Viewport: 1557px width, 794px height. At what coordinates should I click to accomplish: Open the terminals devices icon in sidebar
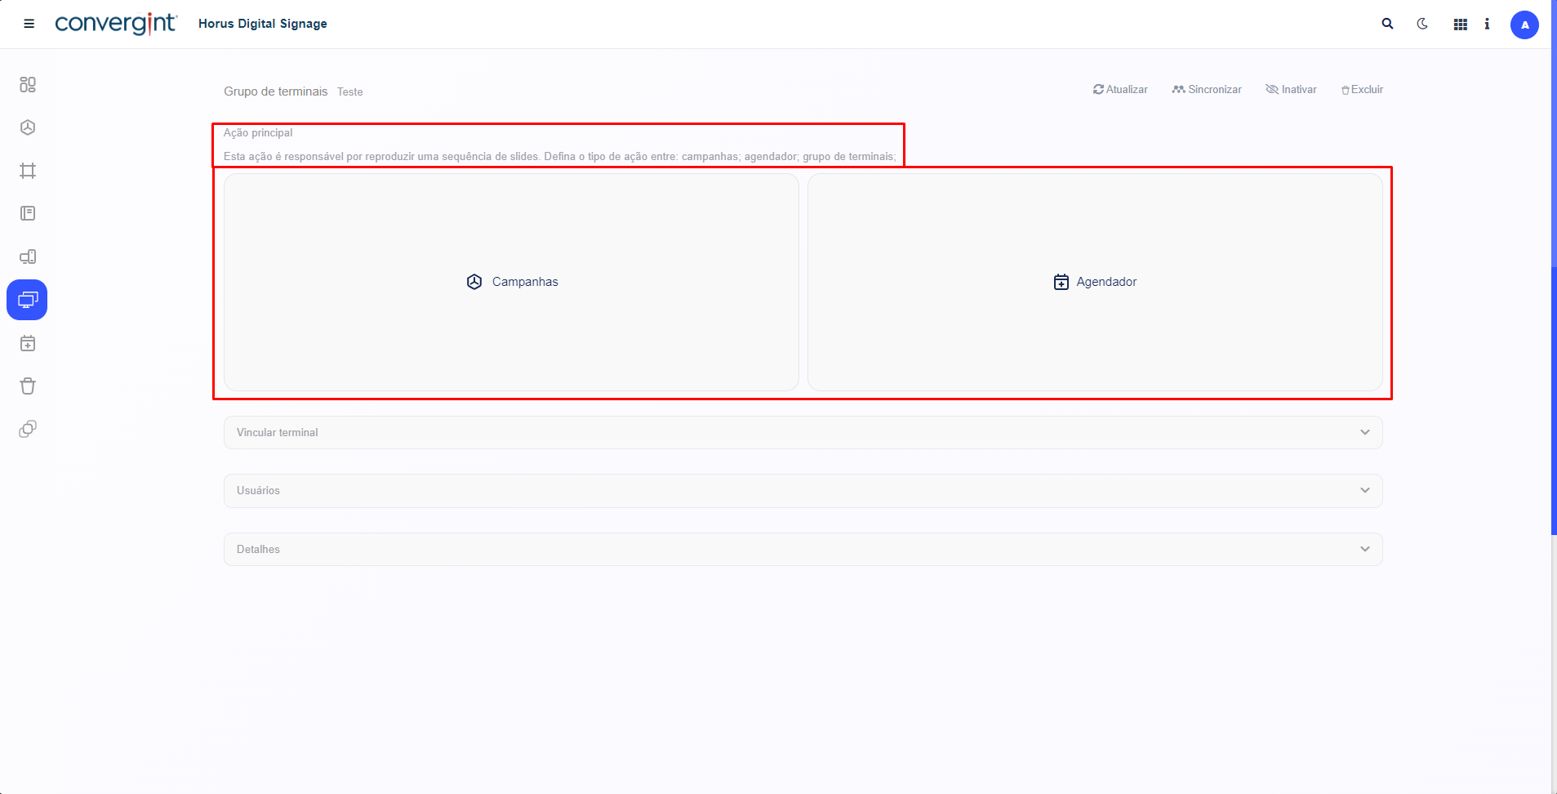coord(28,256)
